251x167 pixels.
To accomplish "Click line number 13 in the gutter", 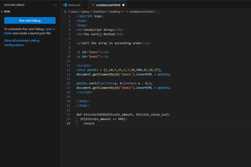I will [68, 70].
